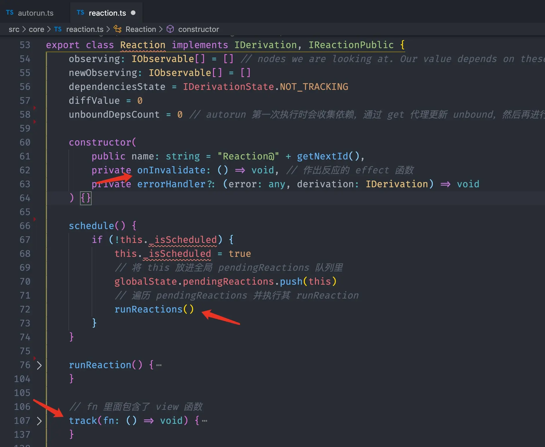Screen dimensions: 545x447
Task: Click onInvalidate parameter on line 62
Action: [171, 170]
